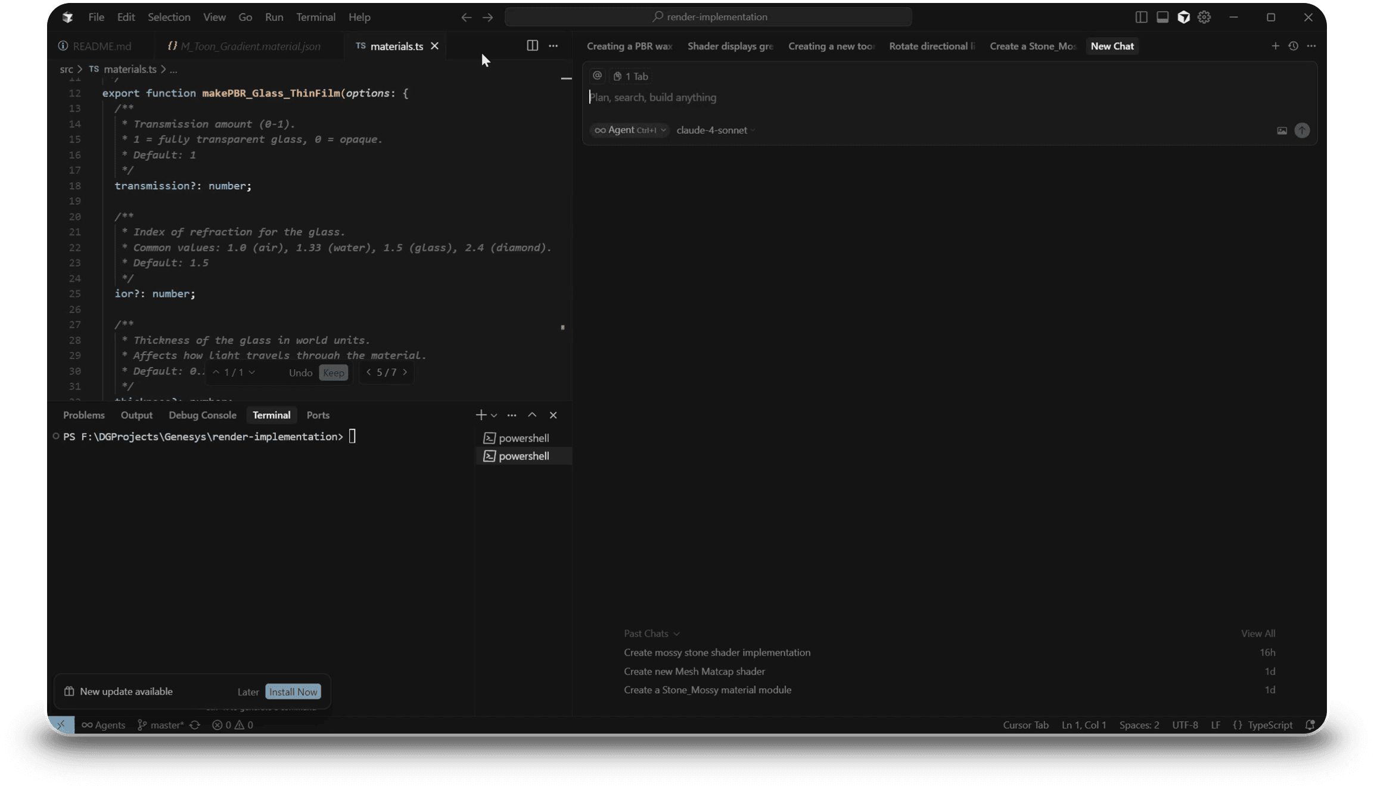
Task: Open Cursor settings with the gear icon
Action: pos(1204,17)
